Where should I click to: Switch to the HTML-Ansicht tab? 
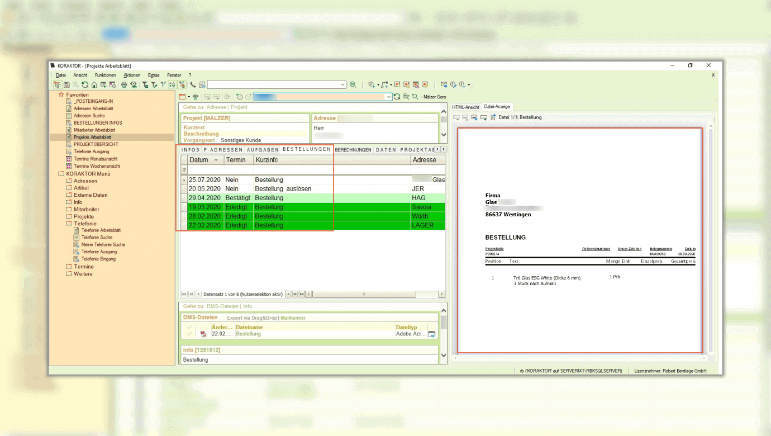[x=465, y=107]
